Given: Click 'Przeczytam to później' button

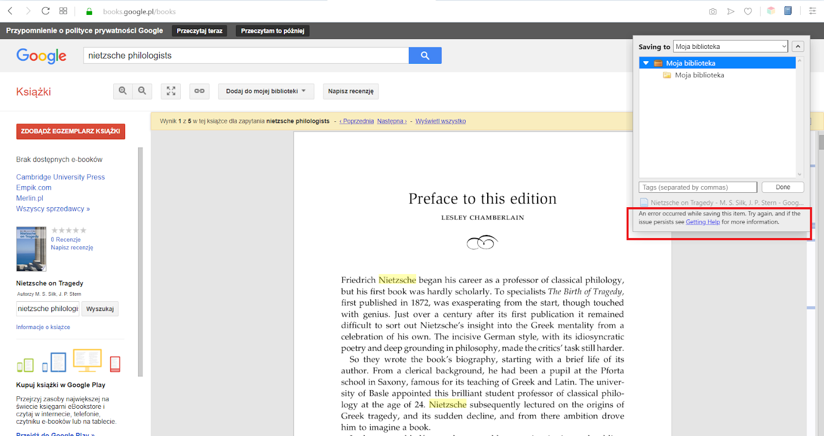Looking at the screenshot, I should (272, 31).
